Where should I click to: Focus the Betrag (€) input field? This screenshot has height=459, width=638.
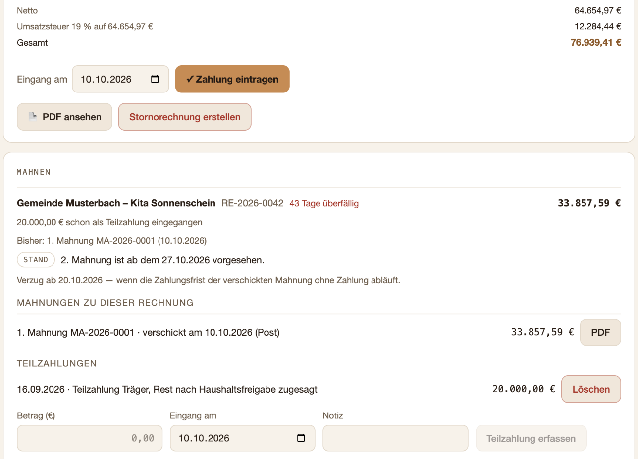pos(90,438)
